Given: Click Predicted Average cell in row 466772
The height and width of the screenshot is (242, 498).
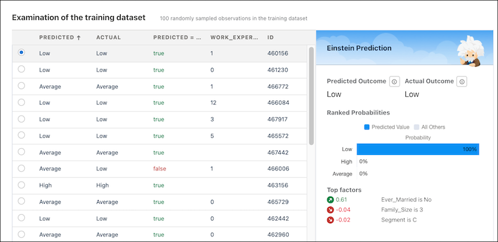Looking at the screenshot, I should 50,86.
